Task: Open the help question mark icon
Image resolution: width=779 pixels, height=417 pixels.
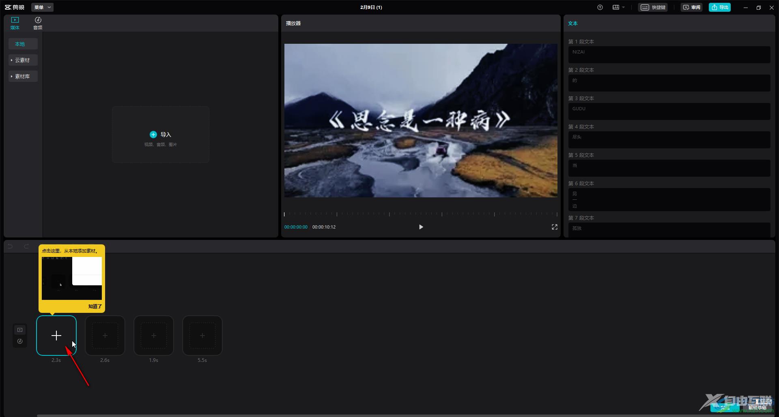Action: coord(600,7)
